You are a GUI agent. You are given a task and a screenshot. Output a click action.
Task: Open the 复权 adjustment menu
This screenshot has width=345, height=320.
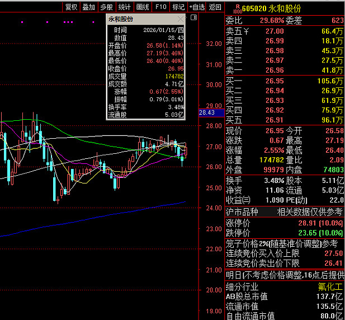71,7
